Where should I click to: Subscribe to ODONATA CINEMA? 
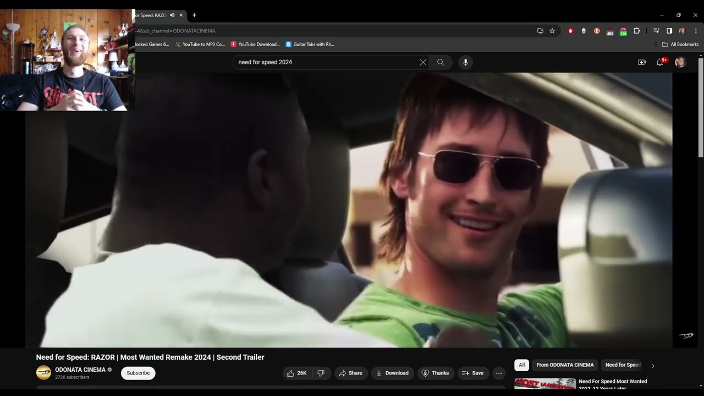pos(138,373)
